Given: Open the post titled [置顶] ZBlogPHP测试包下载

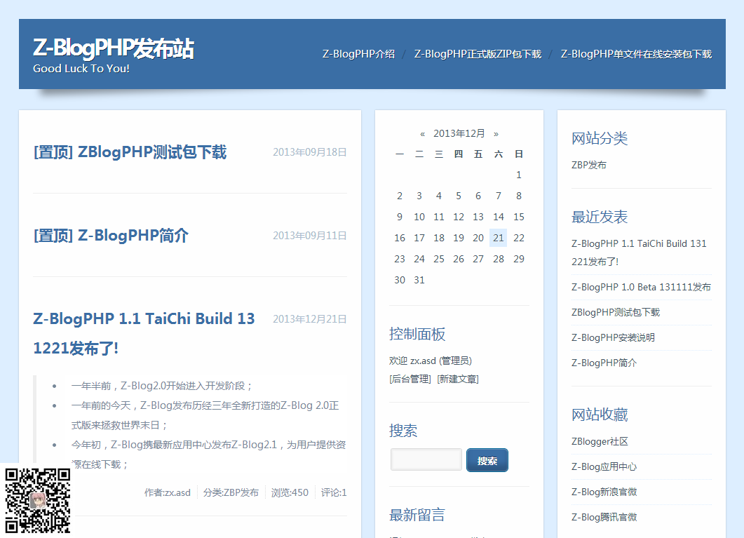Looking at the screenshot, I should click(132, 152).
